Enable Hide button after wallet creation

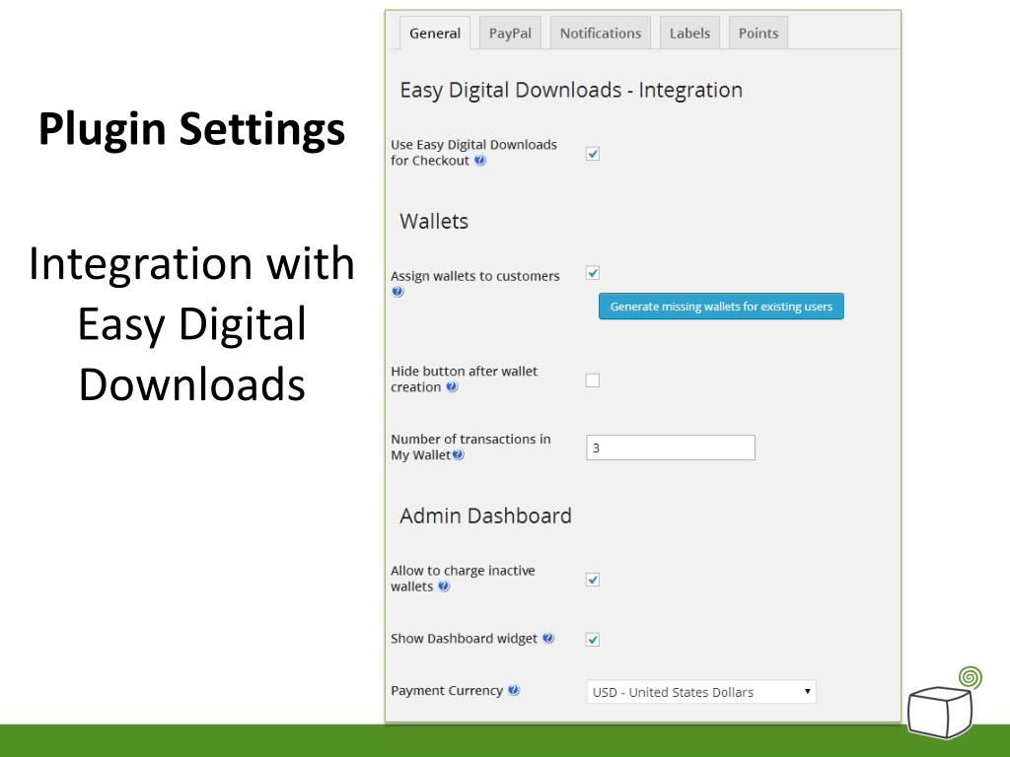593,380
